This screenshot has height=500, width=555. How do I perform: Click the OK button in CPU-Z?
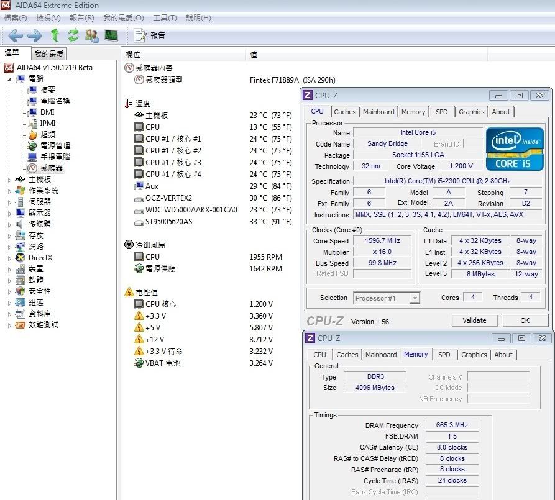(525, 320)
